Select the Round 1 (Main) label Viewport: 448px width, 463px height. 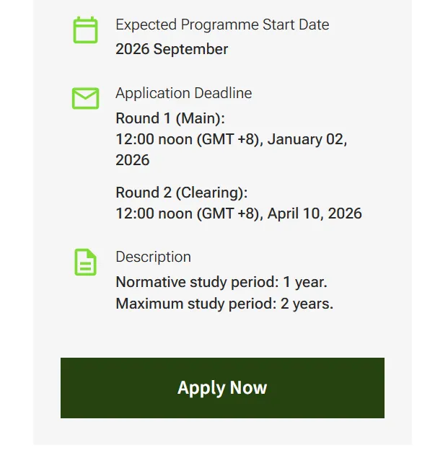[x=170, y=118]
